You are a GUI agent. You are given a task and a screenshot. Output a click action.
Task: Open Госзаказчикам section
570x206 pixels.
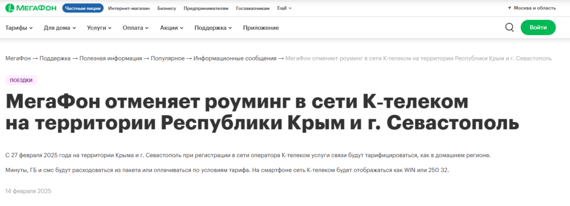[x=253, y=8]
